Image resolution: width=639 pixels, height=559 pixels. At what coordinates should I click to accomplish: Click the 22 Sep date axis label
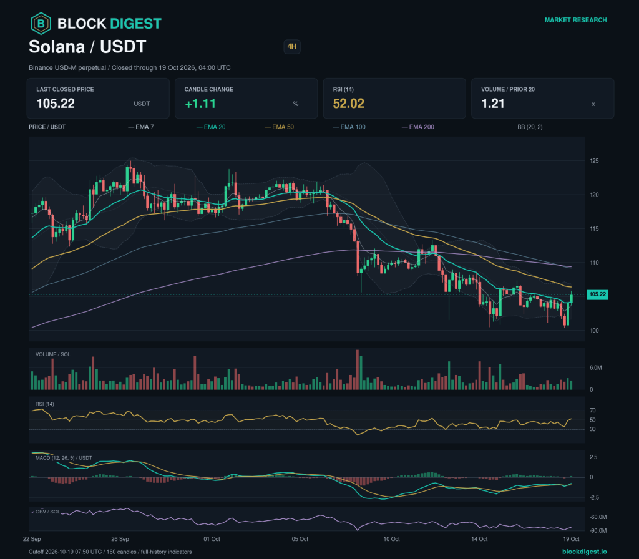tap(32, 539)
